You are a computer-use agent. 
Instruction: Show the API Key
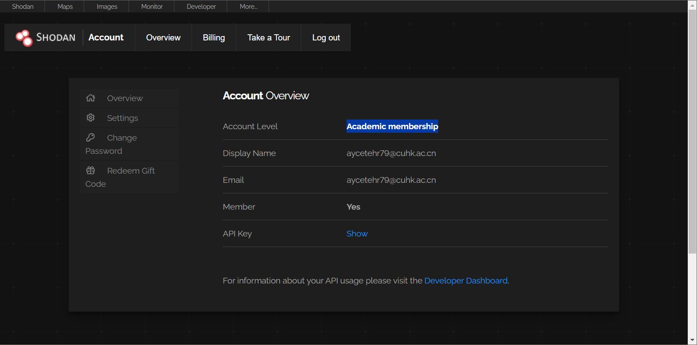(x=357, y=233)
